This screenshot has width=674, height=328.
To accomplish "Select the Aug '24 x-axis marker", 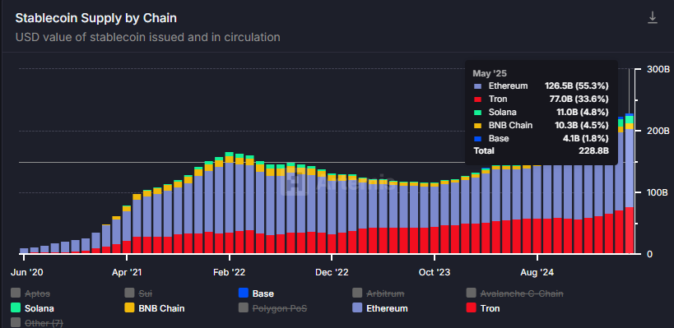I will [x=537, y=272].
